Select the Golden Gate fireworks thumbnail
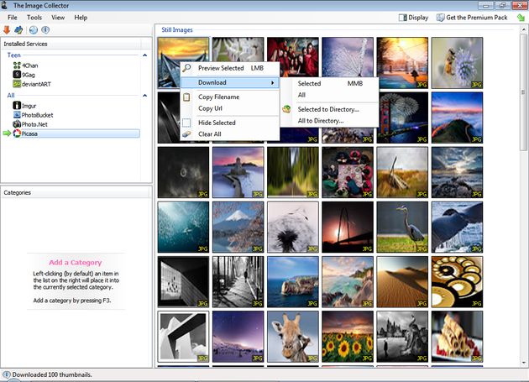 (402, 118)
